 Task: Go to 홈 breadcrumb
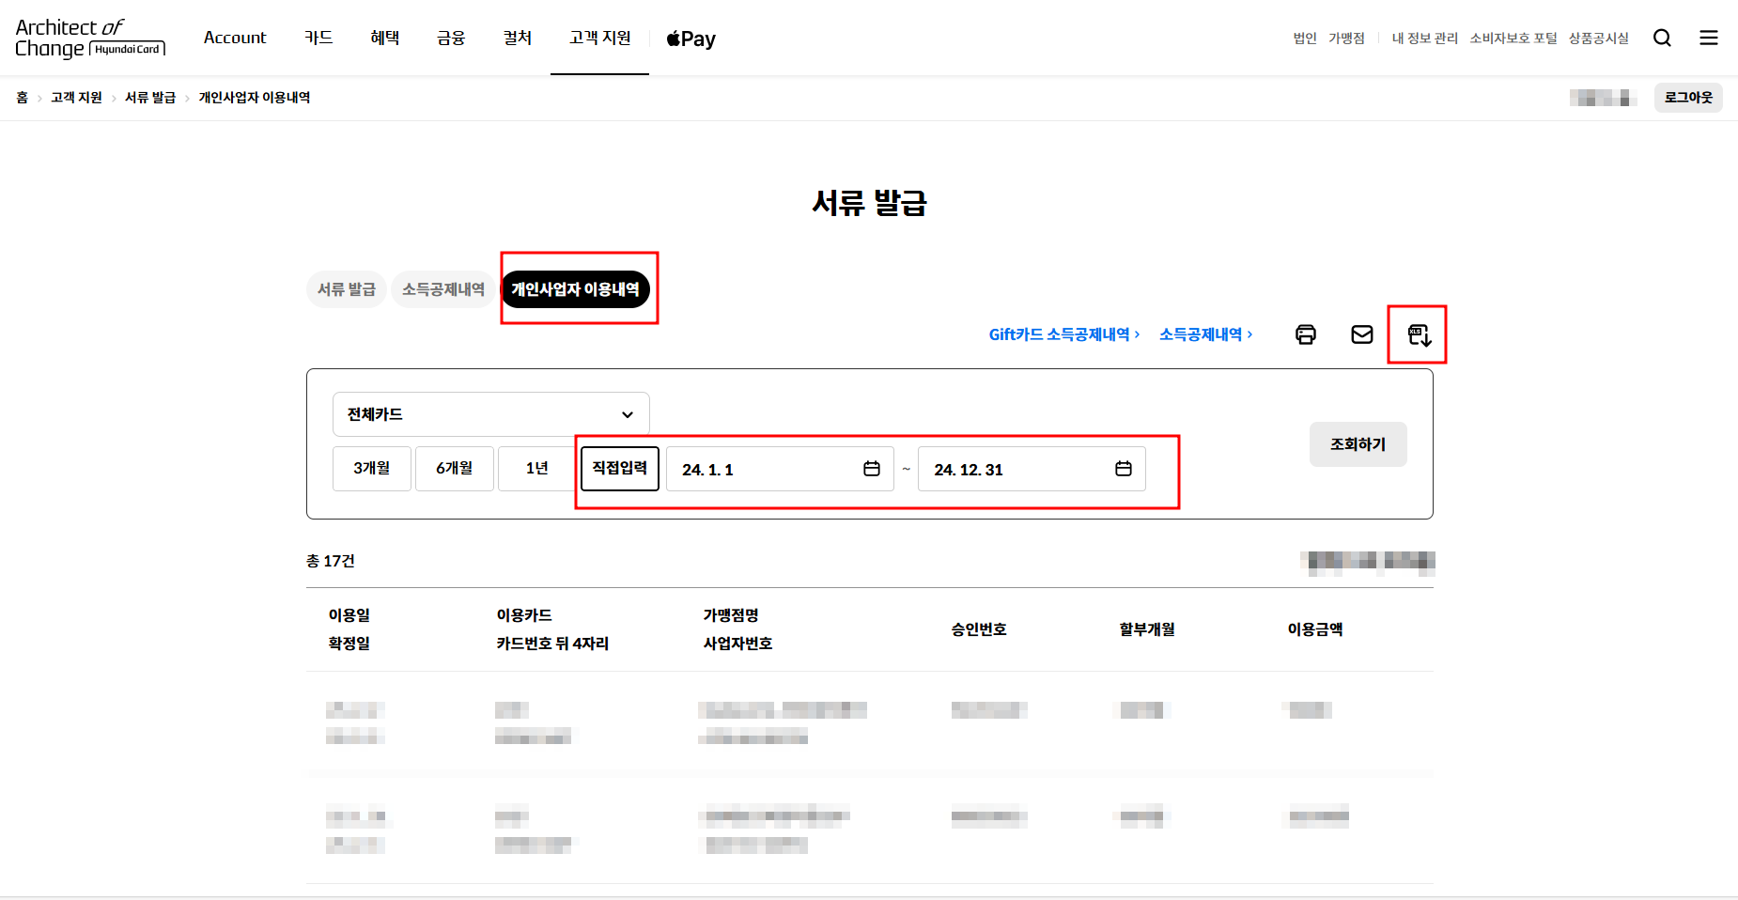tap(23, 98)
